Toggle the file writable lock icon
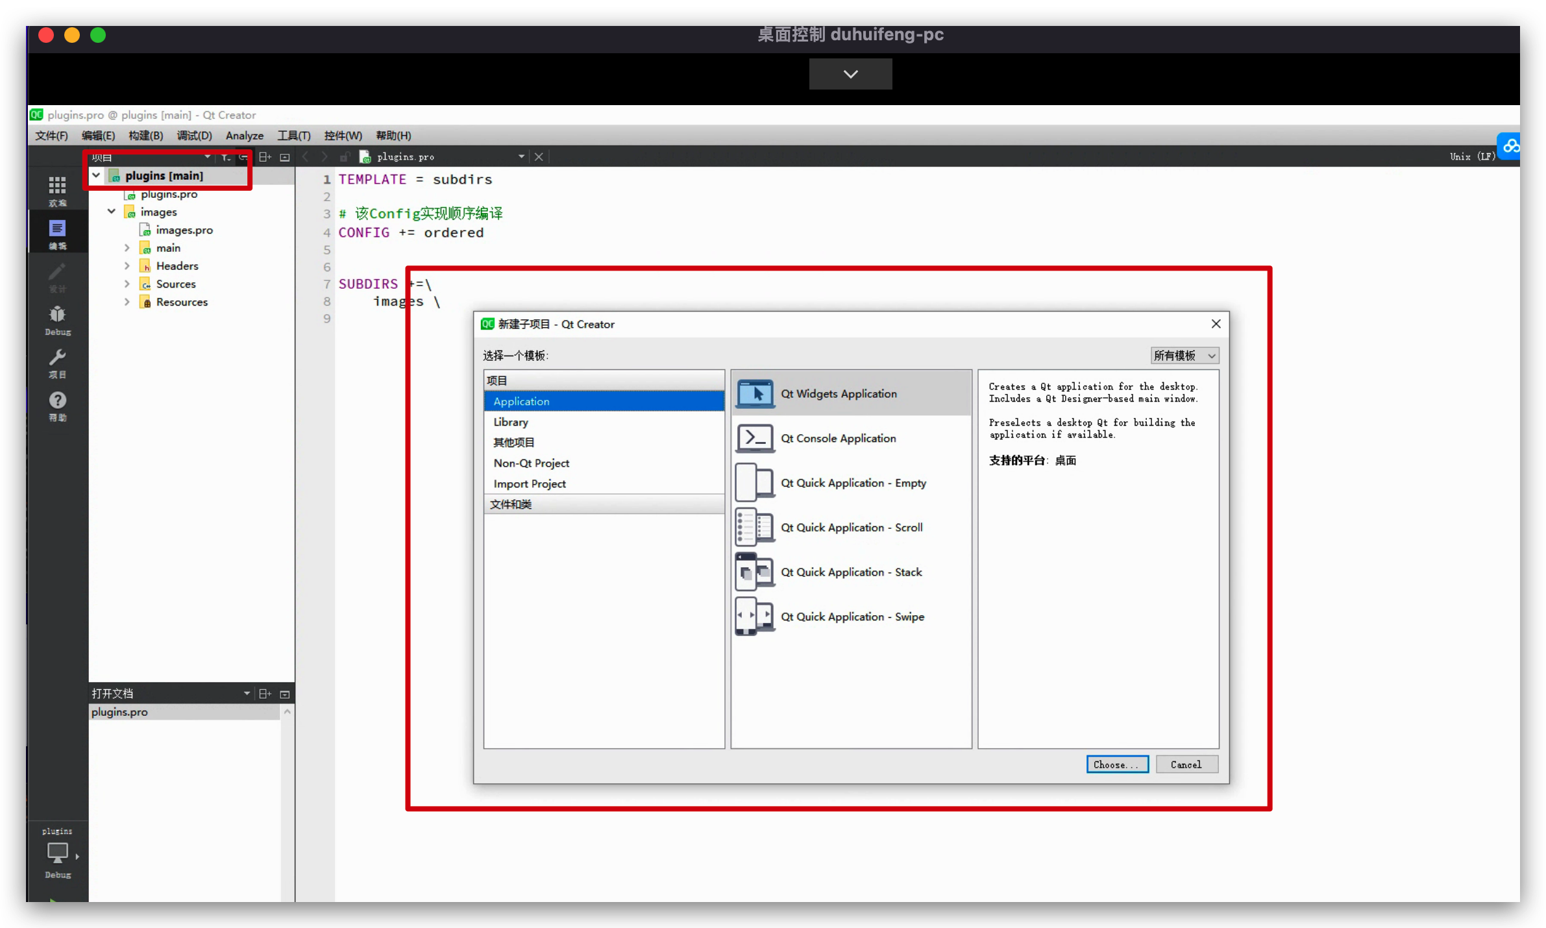Screen dimensions: 1546x928 [x=345, y=157]
